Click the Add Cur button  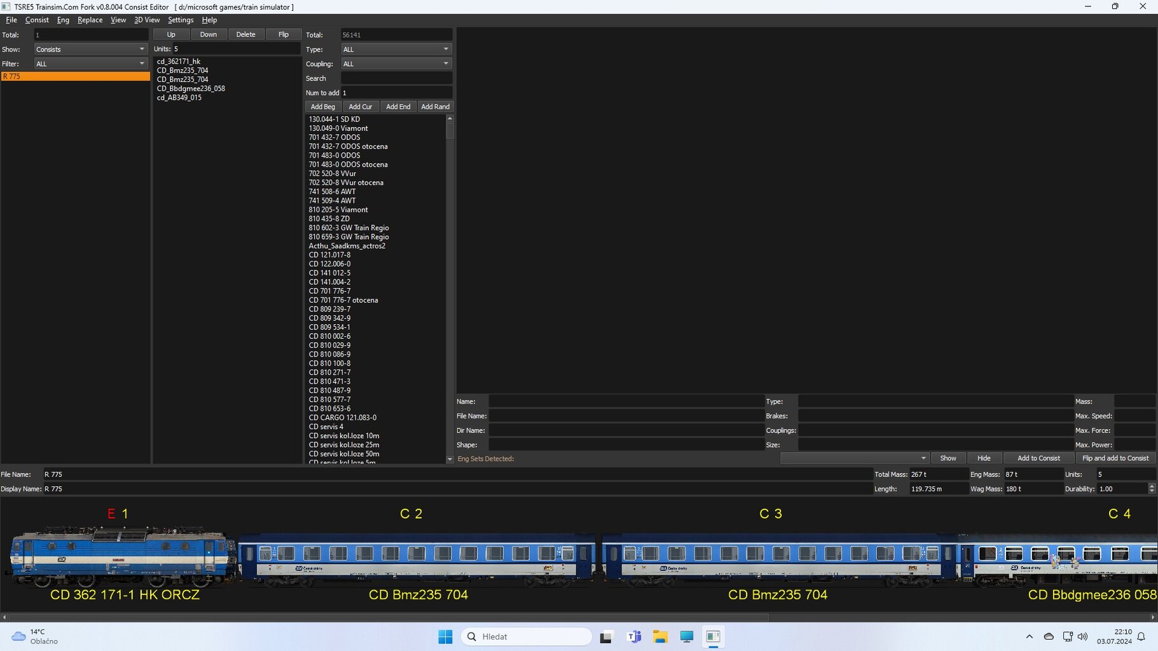tap(361, 107)
